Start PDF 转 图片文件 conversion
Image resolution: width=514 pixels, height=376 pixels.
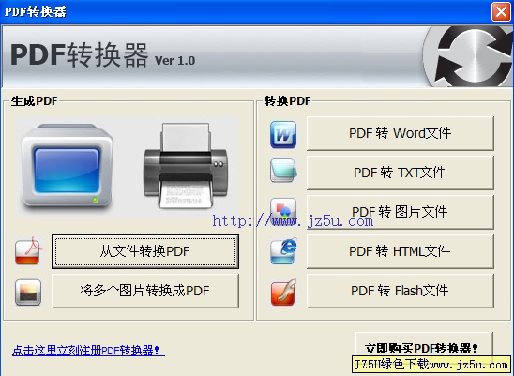pos(400,212)
